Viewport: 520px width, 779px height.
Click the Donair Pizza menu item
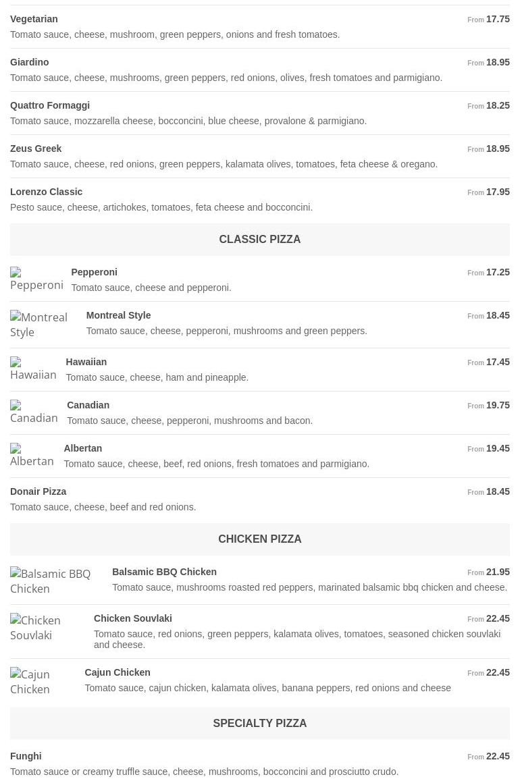[38, 491]
